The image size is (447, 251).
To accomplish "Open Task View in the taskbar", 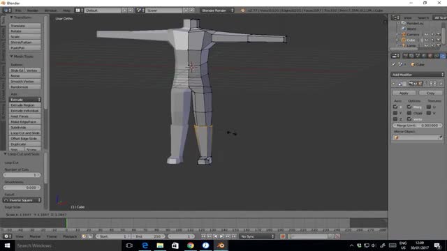I will tap(129, 245).
